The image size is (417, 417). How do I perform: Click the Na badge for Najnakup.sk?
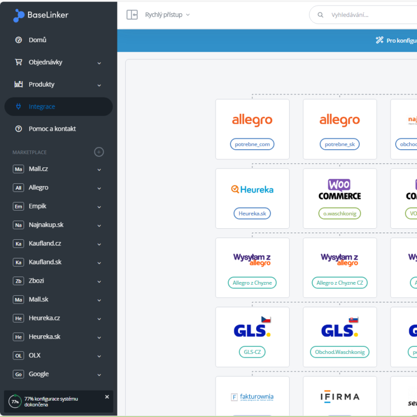[x=18, y=225]
